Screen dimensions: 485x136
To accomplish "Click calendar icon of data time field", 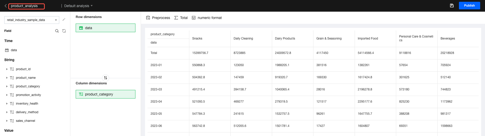I will pyautogui.click(x=7, y=50).
